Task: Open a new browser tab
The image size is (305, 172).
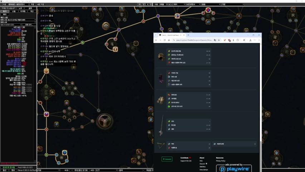Action: click(188, 35)
